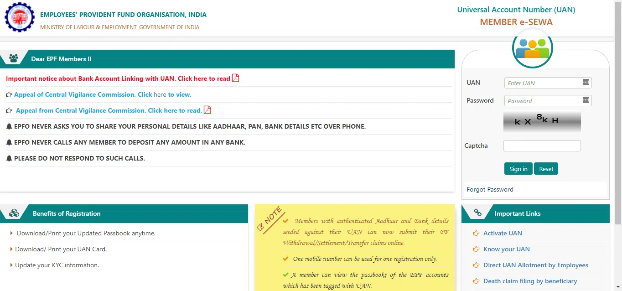Open virtual keyboard for Password field
The image size is (622, 291).
pos(586,100)
